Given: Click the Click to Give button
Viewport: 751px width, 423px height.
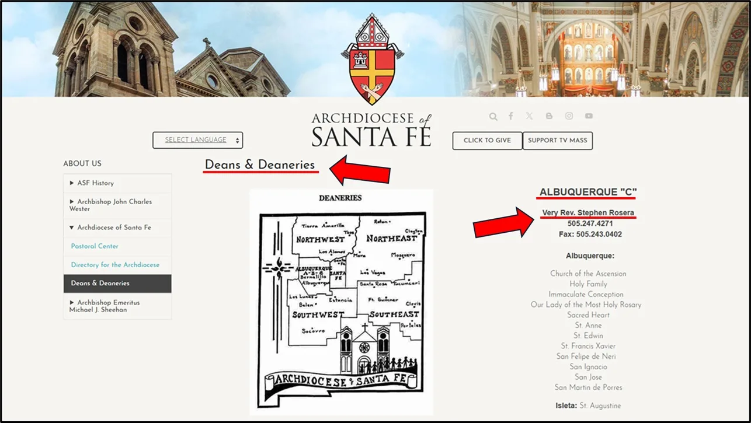Looking at the screenshot, I should [x=487, y=141].
